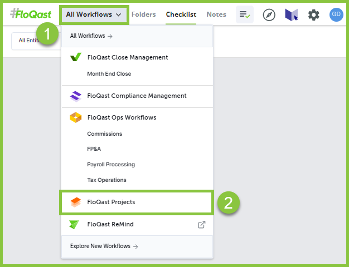The width and height of the screenshot is (349, 267).
Task: Click Explore New Workflows link
Action: coord(104,246)
